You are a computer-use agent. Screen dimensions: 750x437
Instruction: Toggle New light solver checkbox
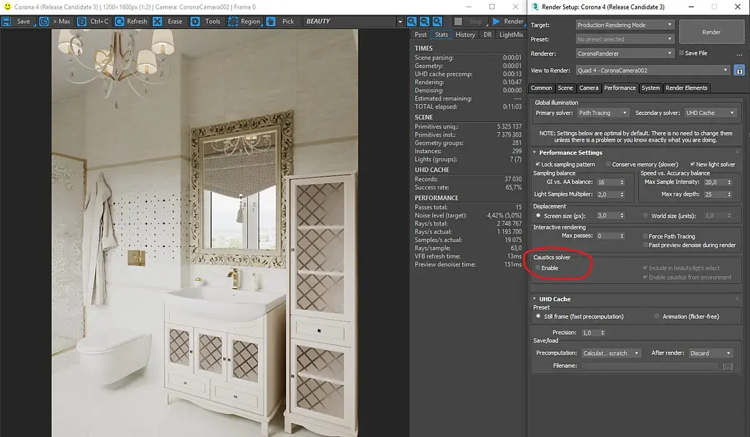692,164
